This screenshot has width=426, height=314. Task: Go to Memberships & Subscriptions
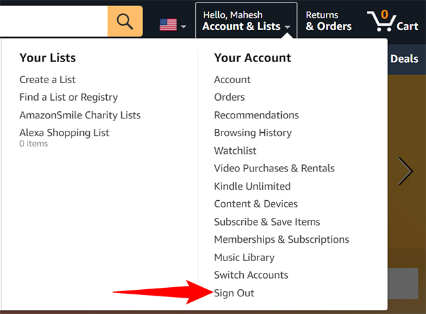click(x=281, y=239)
